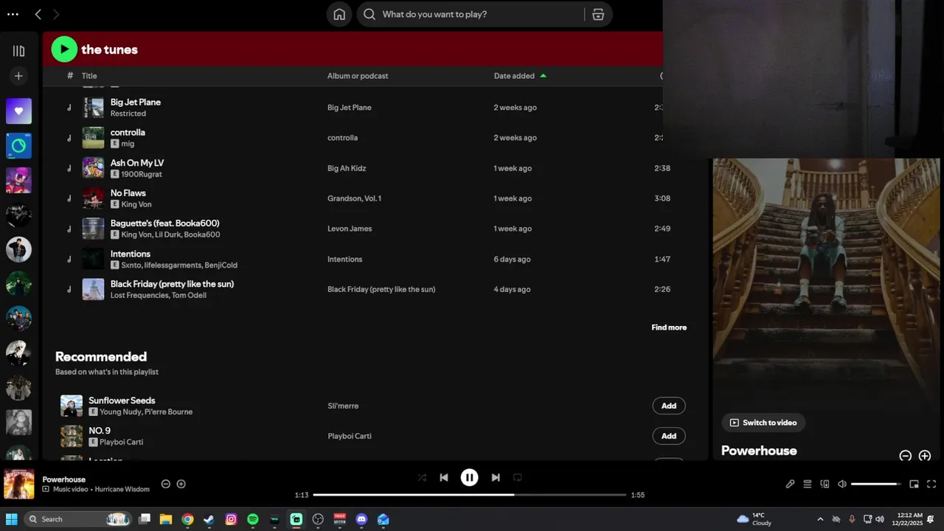Enter full screen mode icon
Viewport: 944px width, 531px height.
pyautogui.click(x=931, y=484)
